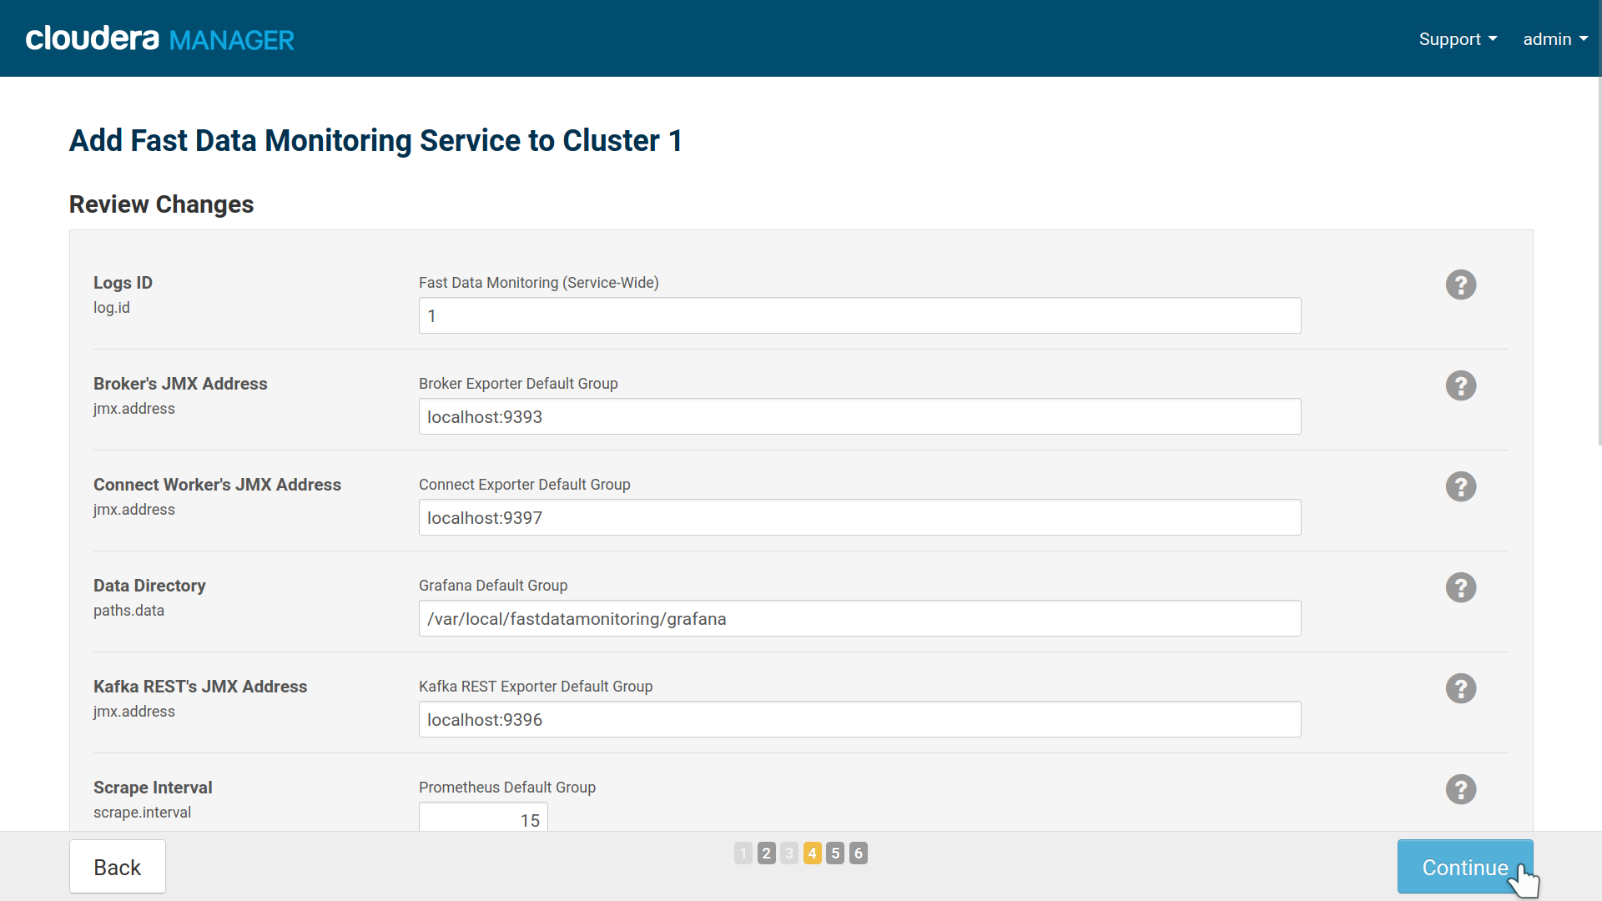Open help for the Logs ID setting
This screenshot has width=1602, height=901.
click(x=1461, y=284)
